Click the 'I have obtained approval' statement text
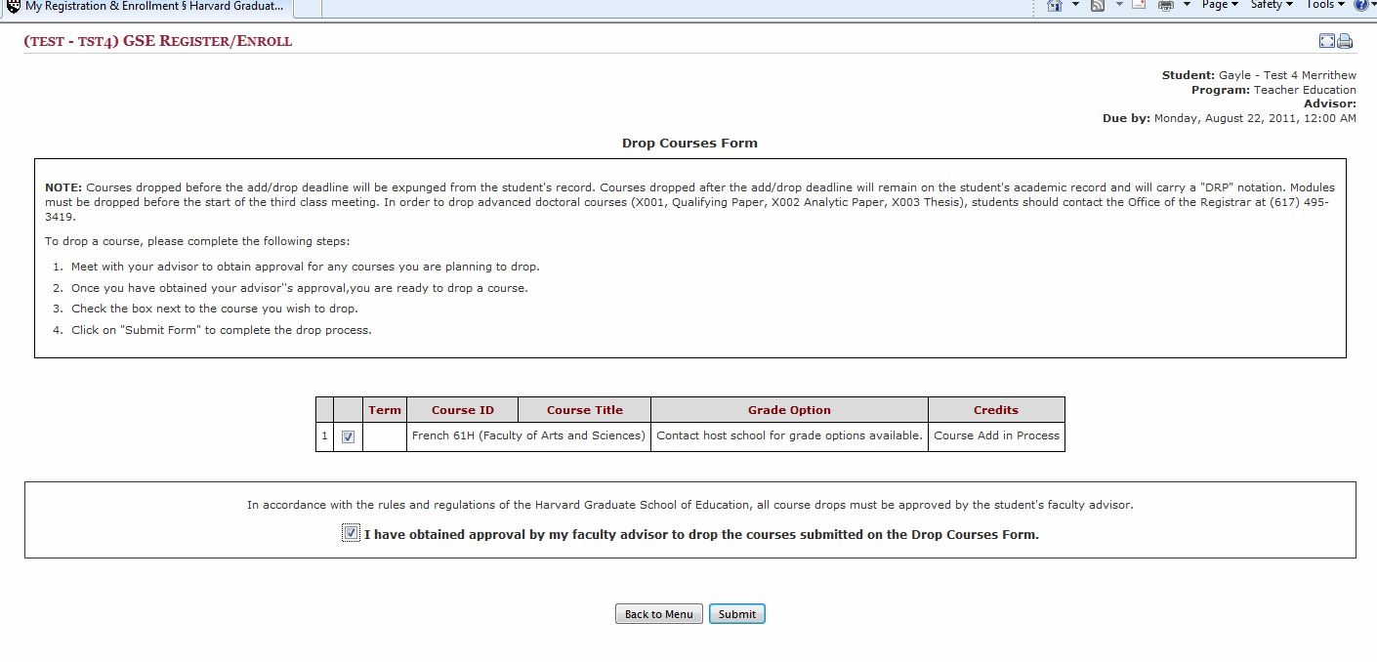1377x662 pixels. [x=701, y=535]
